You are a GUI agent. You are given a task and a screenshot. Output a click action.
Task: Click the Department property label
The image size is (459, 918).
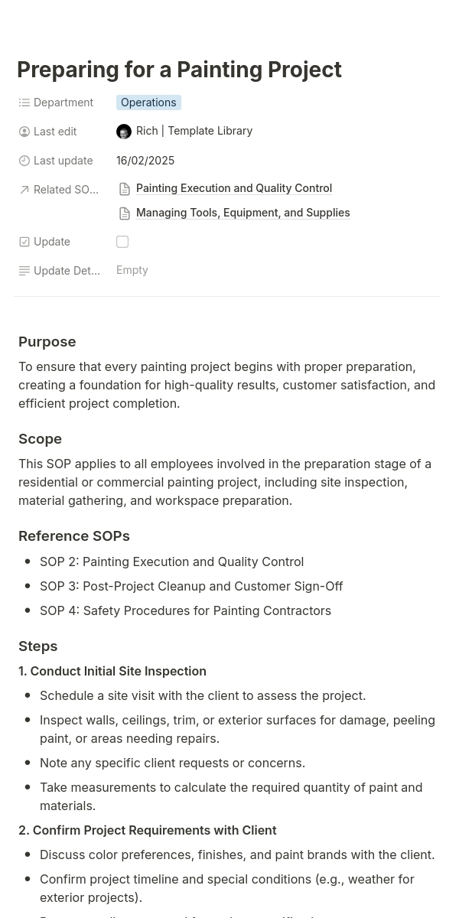(x=63, y=103)
